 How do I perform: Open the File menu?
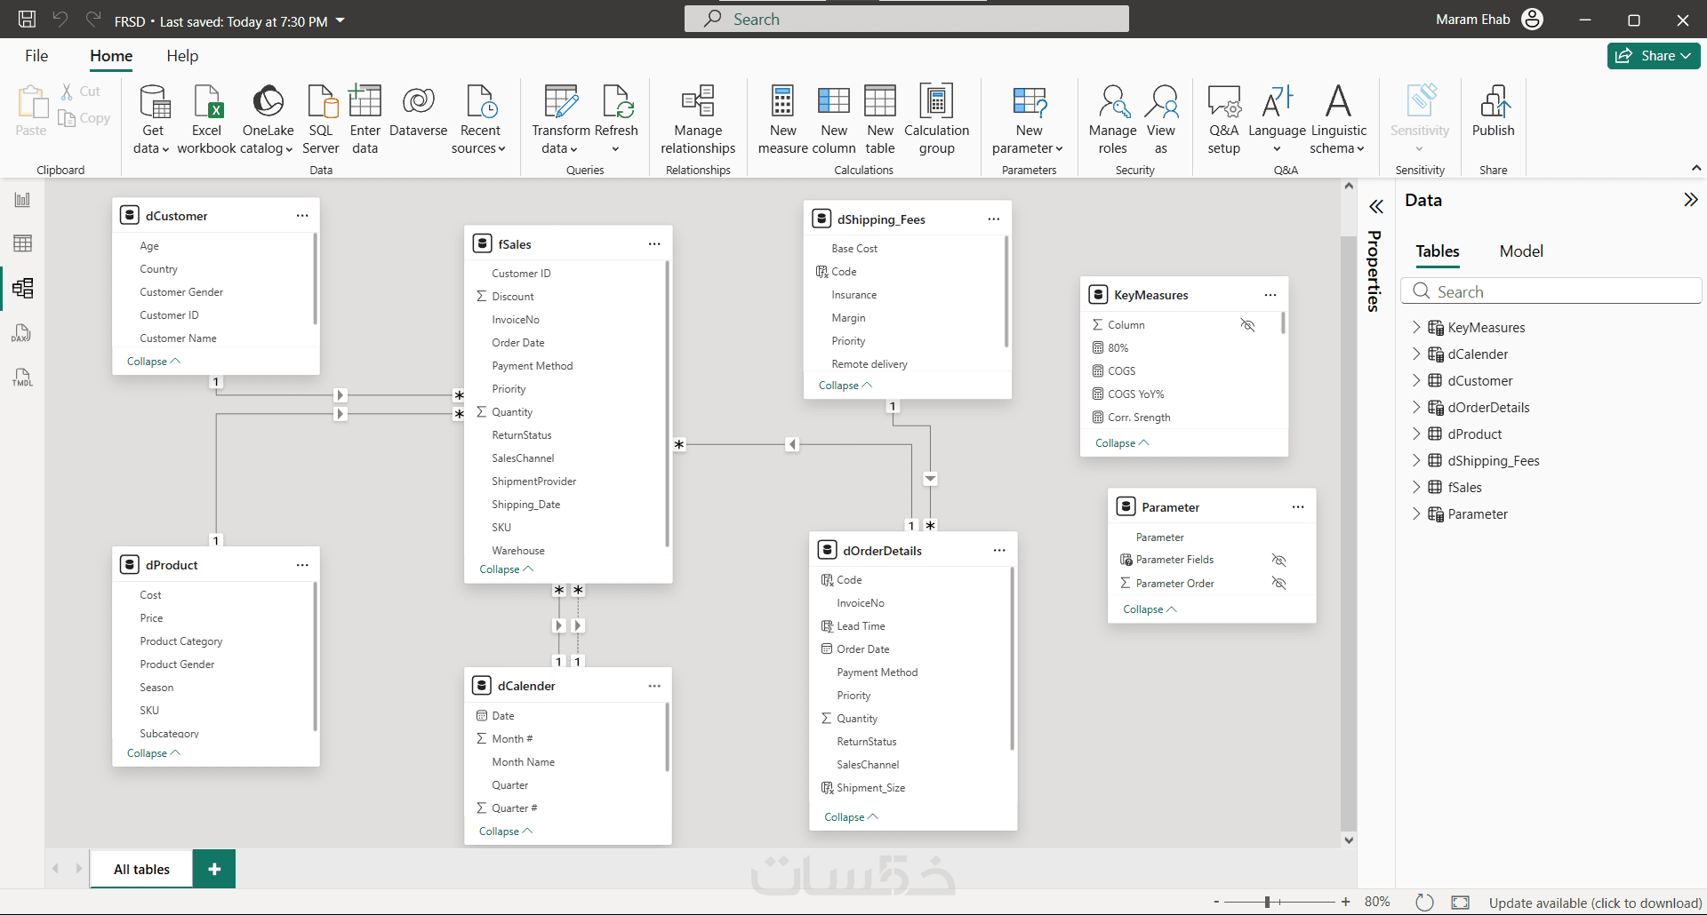point(36,56)
